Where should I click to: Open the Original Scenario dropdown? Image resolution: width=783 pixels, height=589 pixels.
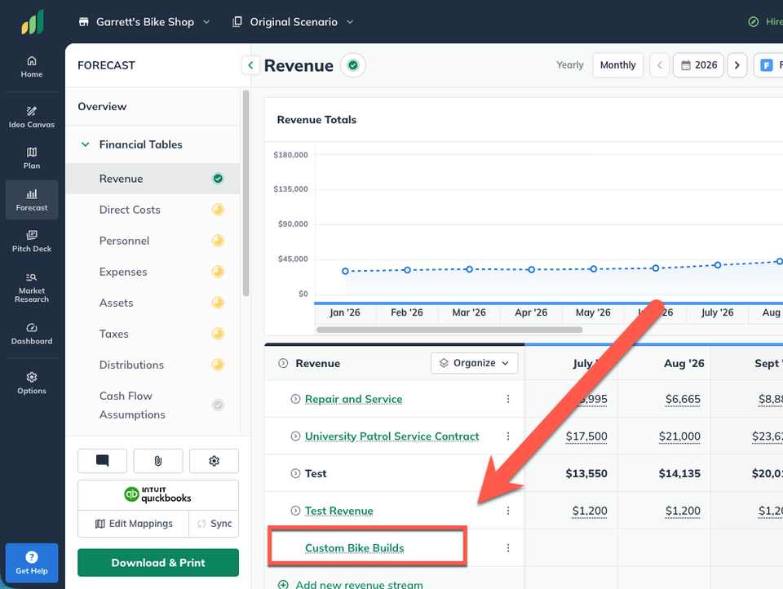point(293,22)
